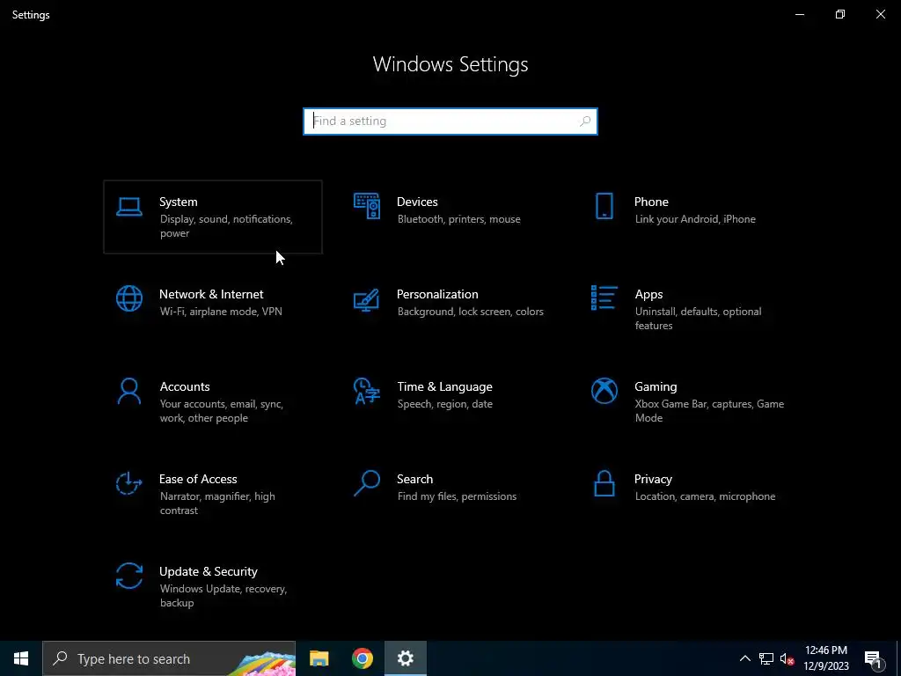This screenshot has height=676, width=901.
Task: Click the System category title
Action: click(178, 202)
